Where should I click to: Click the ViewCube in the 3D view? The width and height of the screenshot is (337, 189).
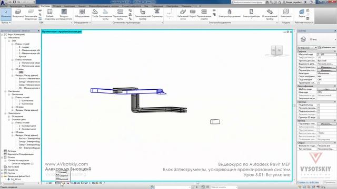click(x=276, y=50)
